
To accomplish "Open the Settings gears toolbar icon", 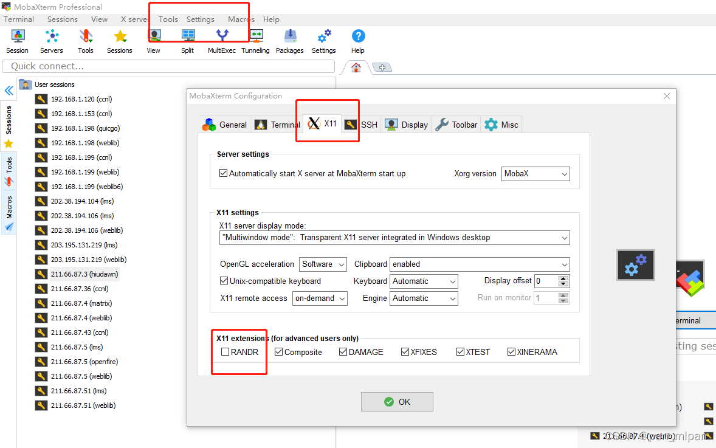I will [x=324, y=41].
